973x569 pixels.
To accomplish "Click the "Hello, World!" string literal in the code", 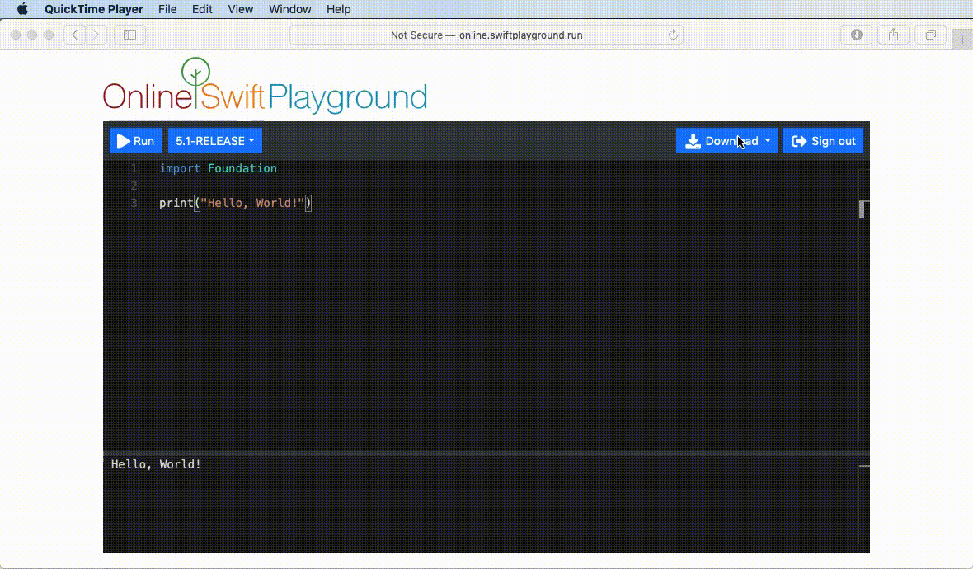I will coord(252,203).
